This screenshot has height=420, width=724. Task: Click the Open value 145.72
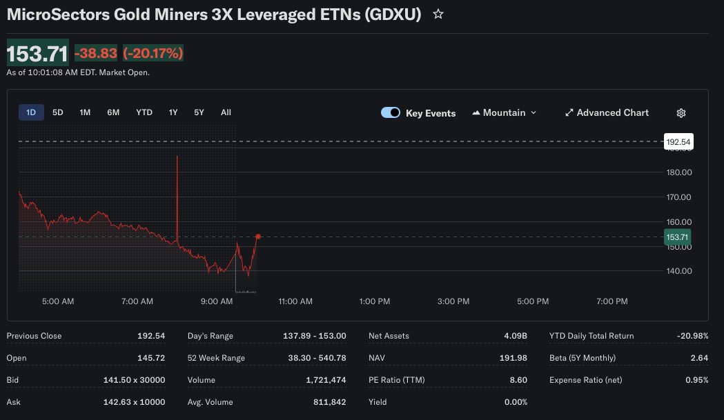click(x=151, y=358)
